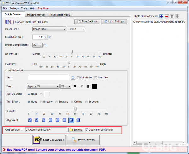189x154 pixels.
Task: Click Start Conversion
Action: (x=49, y=140)
